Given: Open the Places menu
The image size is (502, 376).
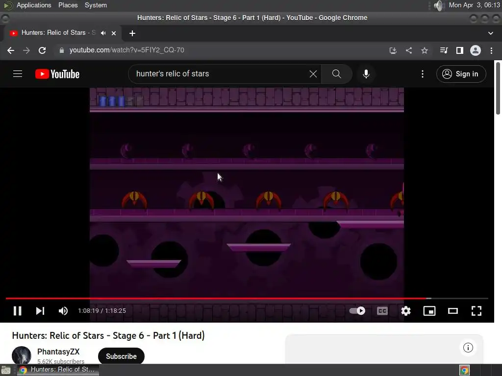Looking at the screenshot, I should (68, 5).
